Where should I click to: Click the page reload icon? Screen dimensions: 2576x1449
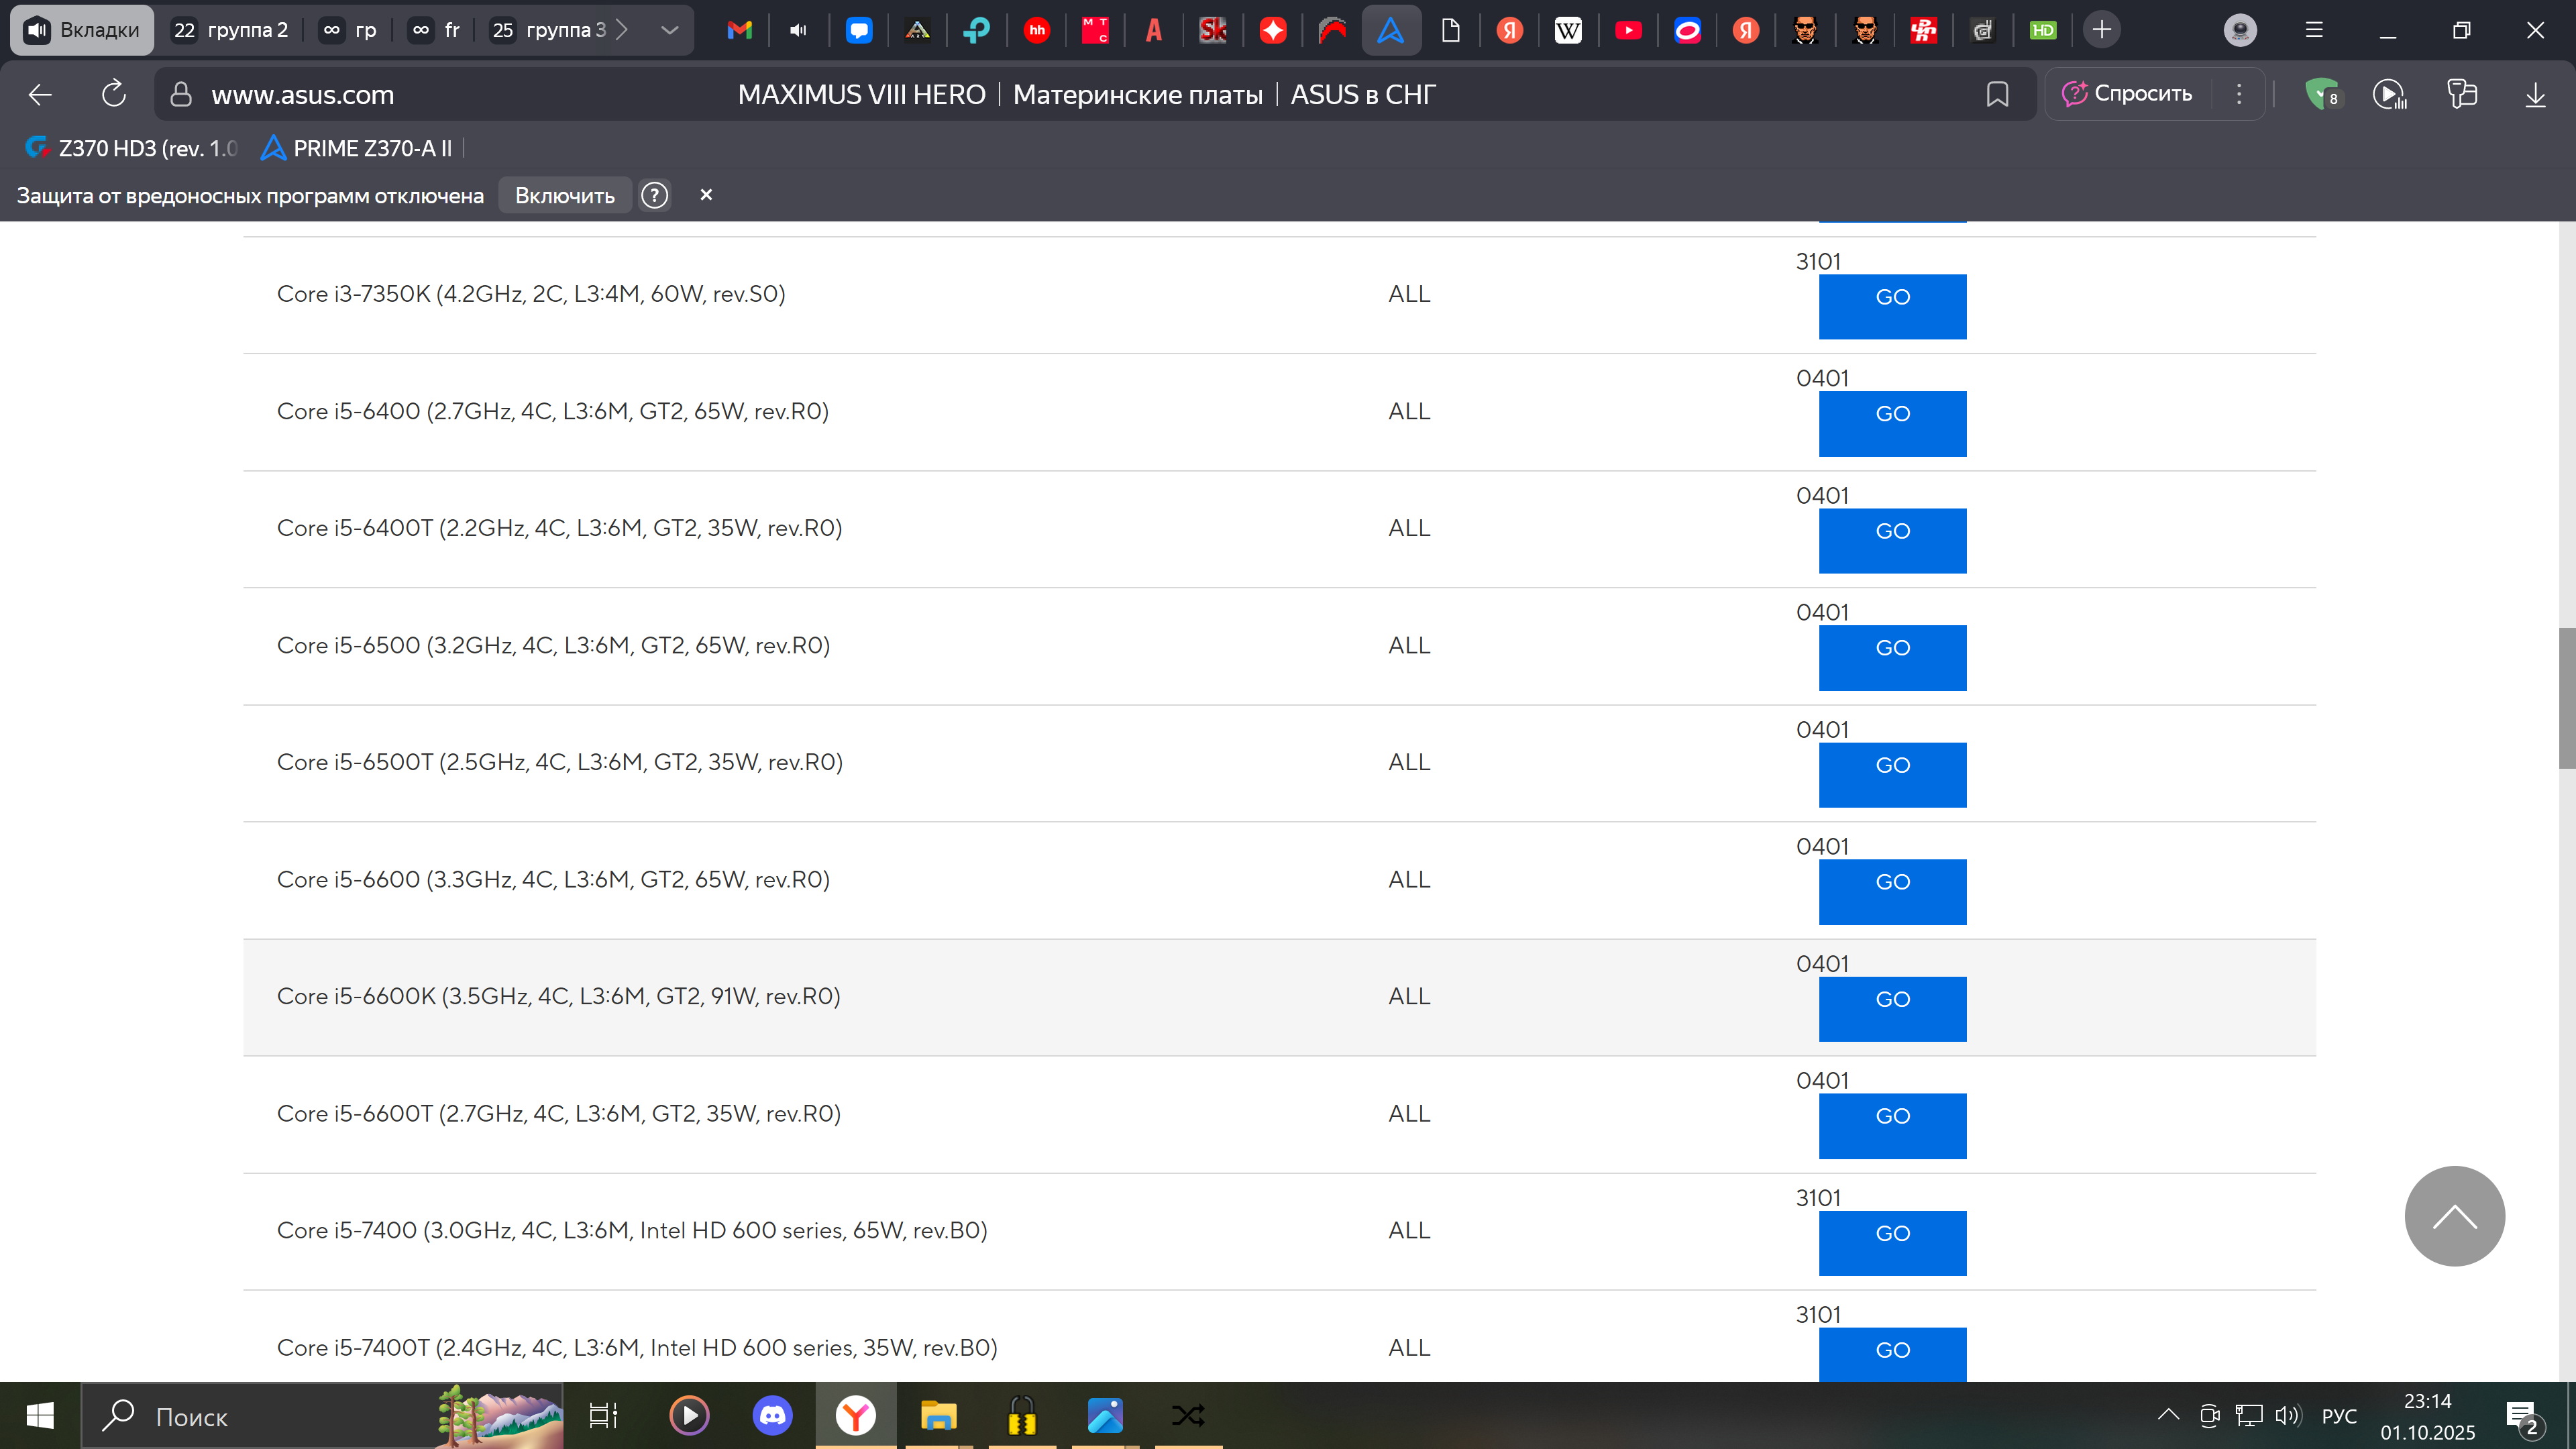point(114,94)
